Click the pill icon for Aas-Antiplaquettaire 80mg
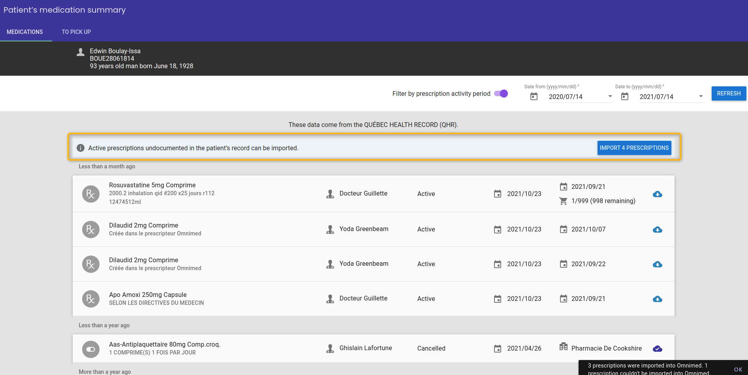This screenshot has width=748, height=375. click(91, 349)
